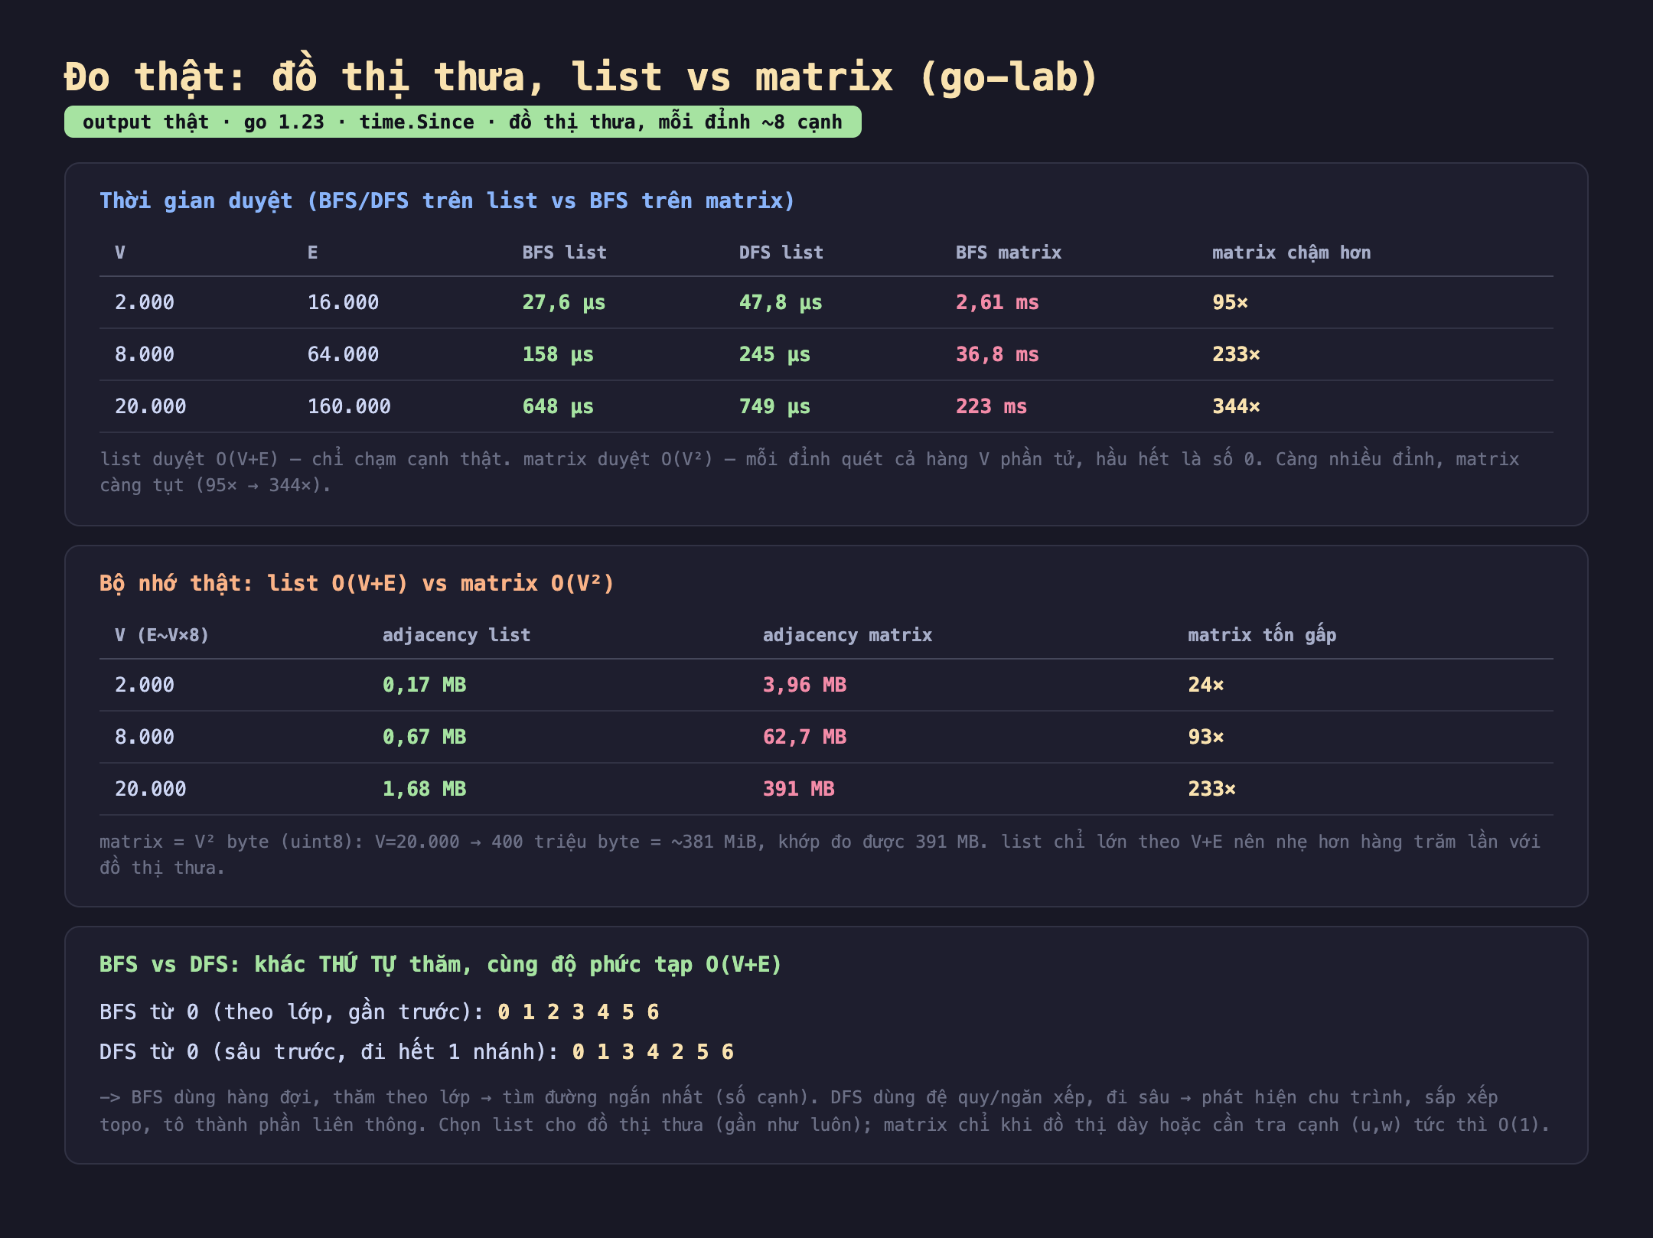Click the 'adjacency list' column header
1653x1238 pixels.
pyautogui.click(x=456, y=635)
